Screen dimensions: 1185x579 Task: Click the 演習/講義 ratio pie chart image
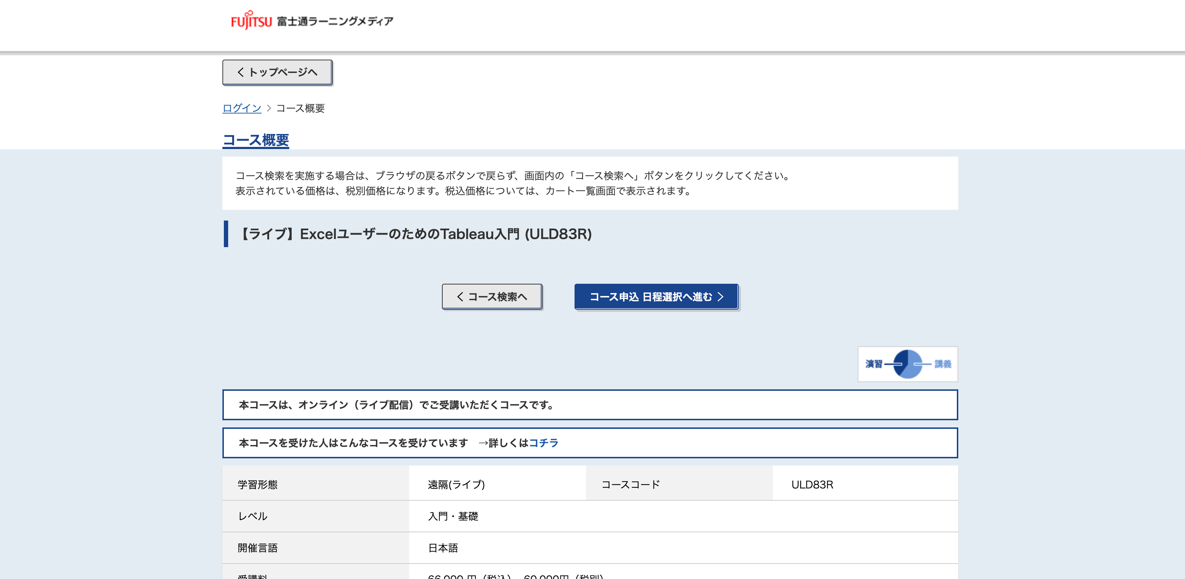pos(908,364)
